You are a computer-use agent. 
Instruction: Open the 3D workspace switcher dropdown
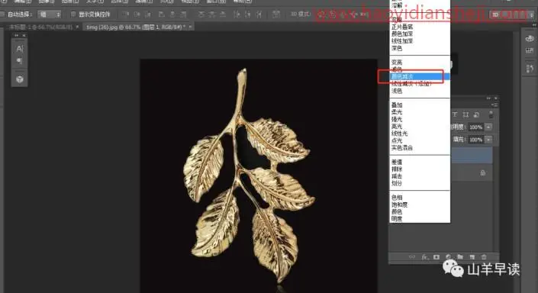point(511,14)
